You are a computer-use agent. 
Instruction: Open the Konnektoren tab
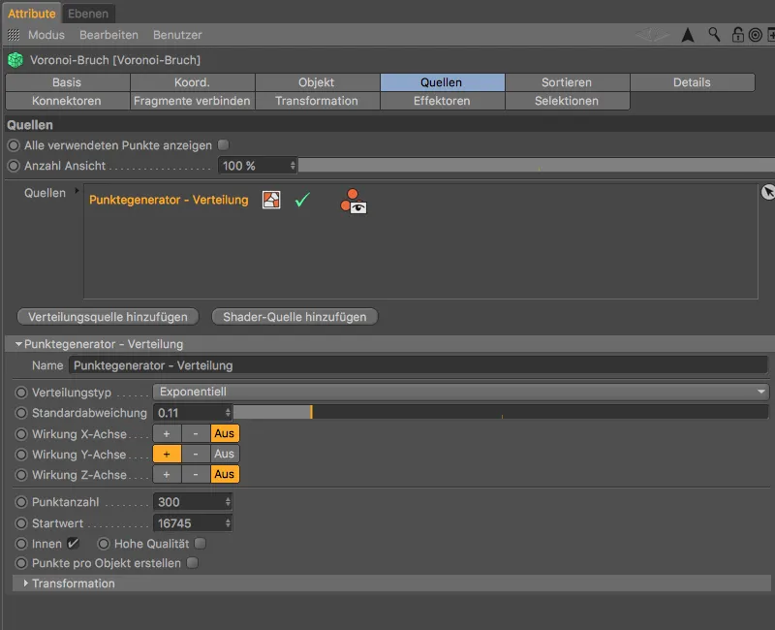[x=67, y=101]
